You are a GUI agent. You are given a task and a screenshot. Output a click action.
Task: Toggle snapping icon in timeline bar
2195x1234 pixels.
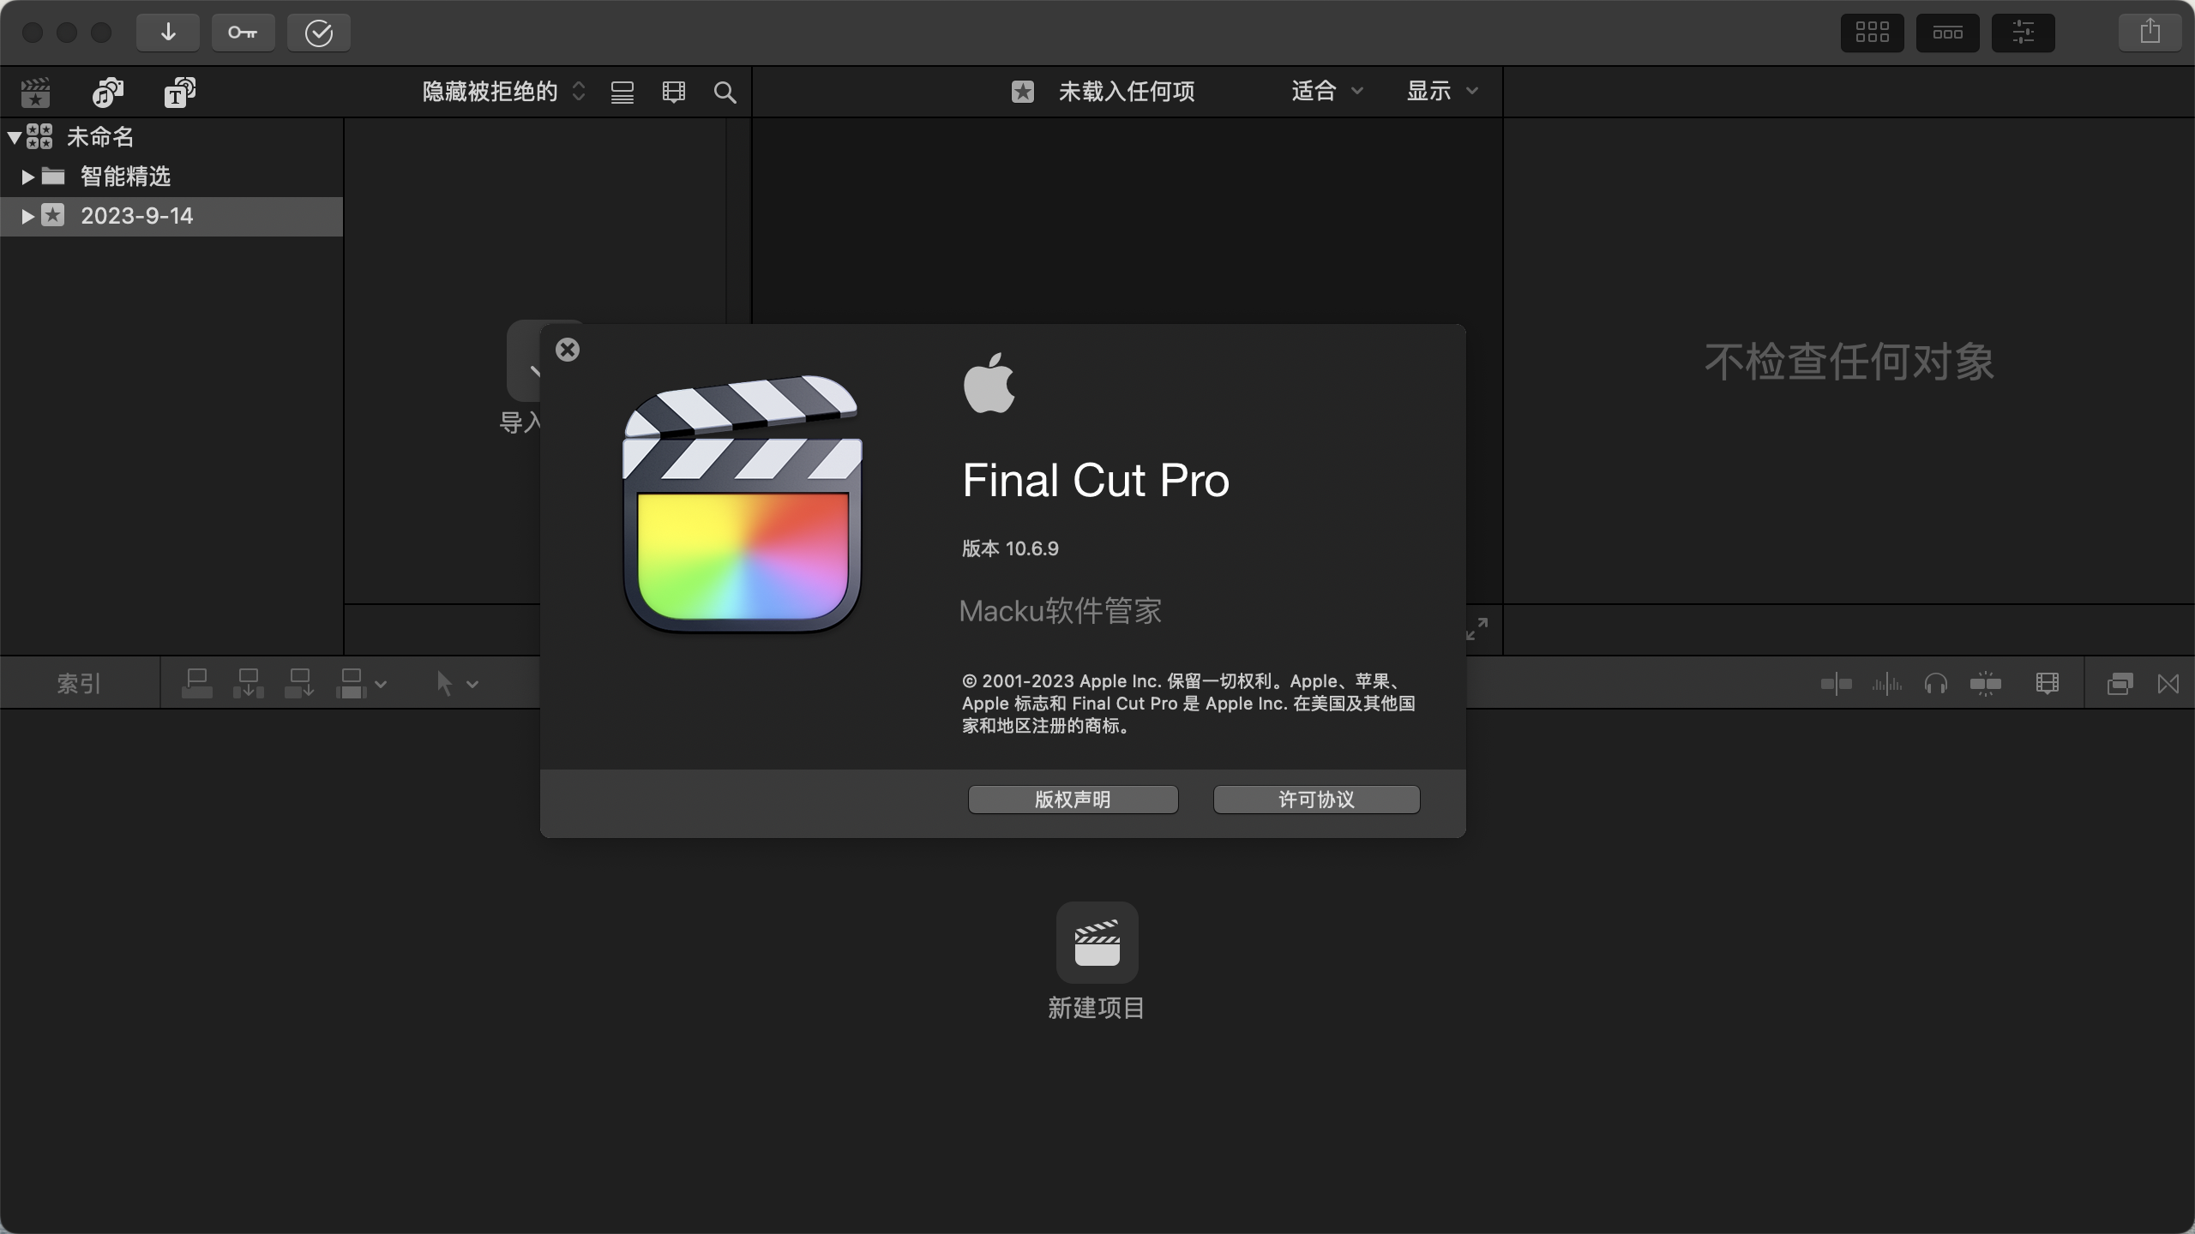[1986, 684]
